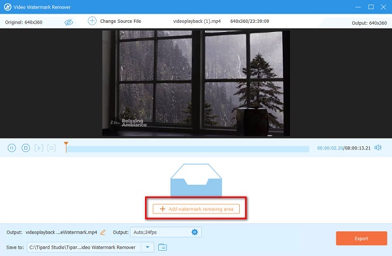
Task: Edit output filename with pencil icon
Action: pos(103,232)
